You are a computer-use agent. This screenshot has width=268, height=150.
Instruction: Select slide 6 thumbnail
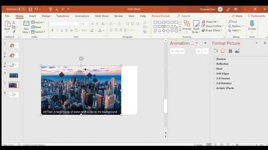[x=14, y=95]
